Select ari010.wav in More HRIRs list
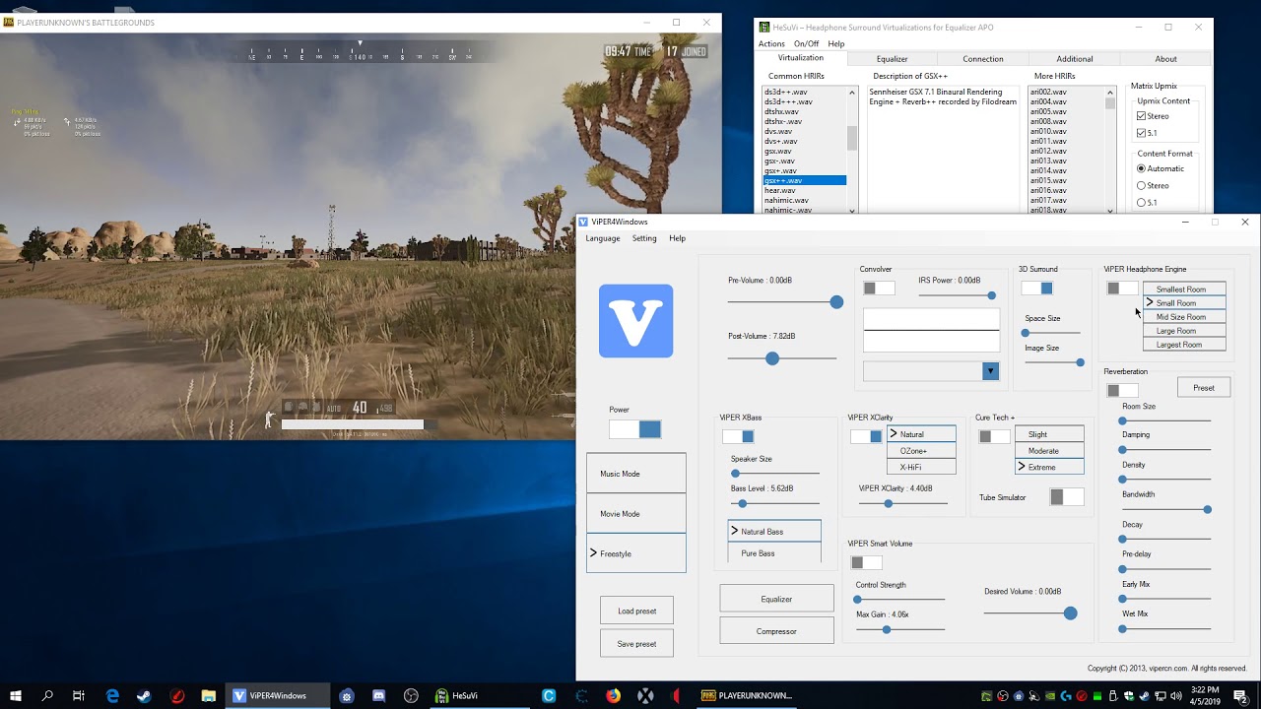The image size is (1261, 709). click(x=1067, y=131)
